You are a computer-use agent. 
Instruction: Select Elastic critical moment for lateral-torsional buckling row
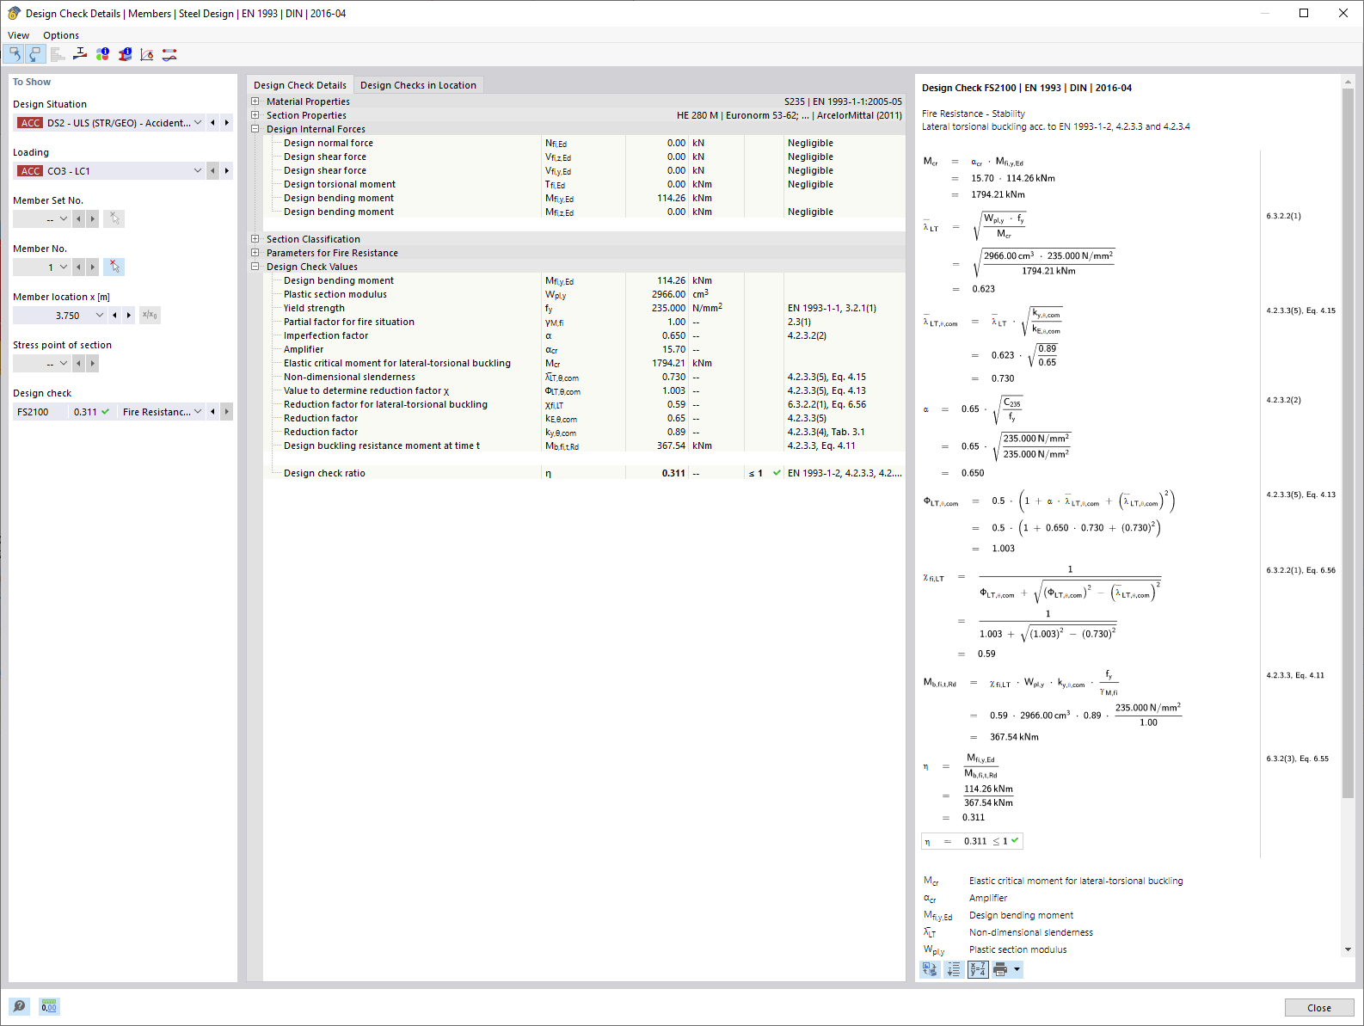[584, 363]
